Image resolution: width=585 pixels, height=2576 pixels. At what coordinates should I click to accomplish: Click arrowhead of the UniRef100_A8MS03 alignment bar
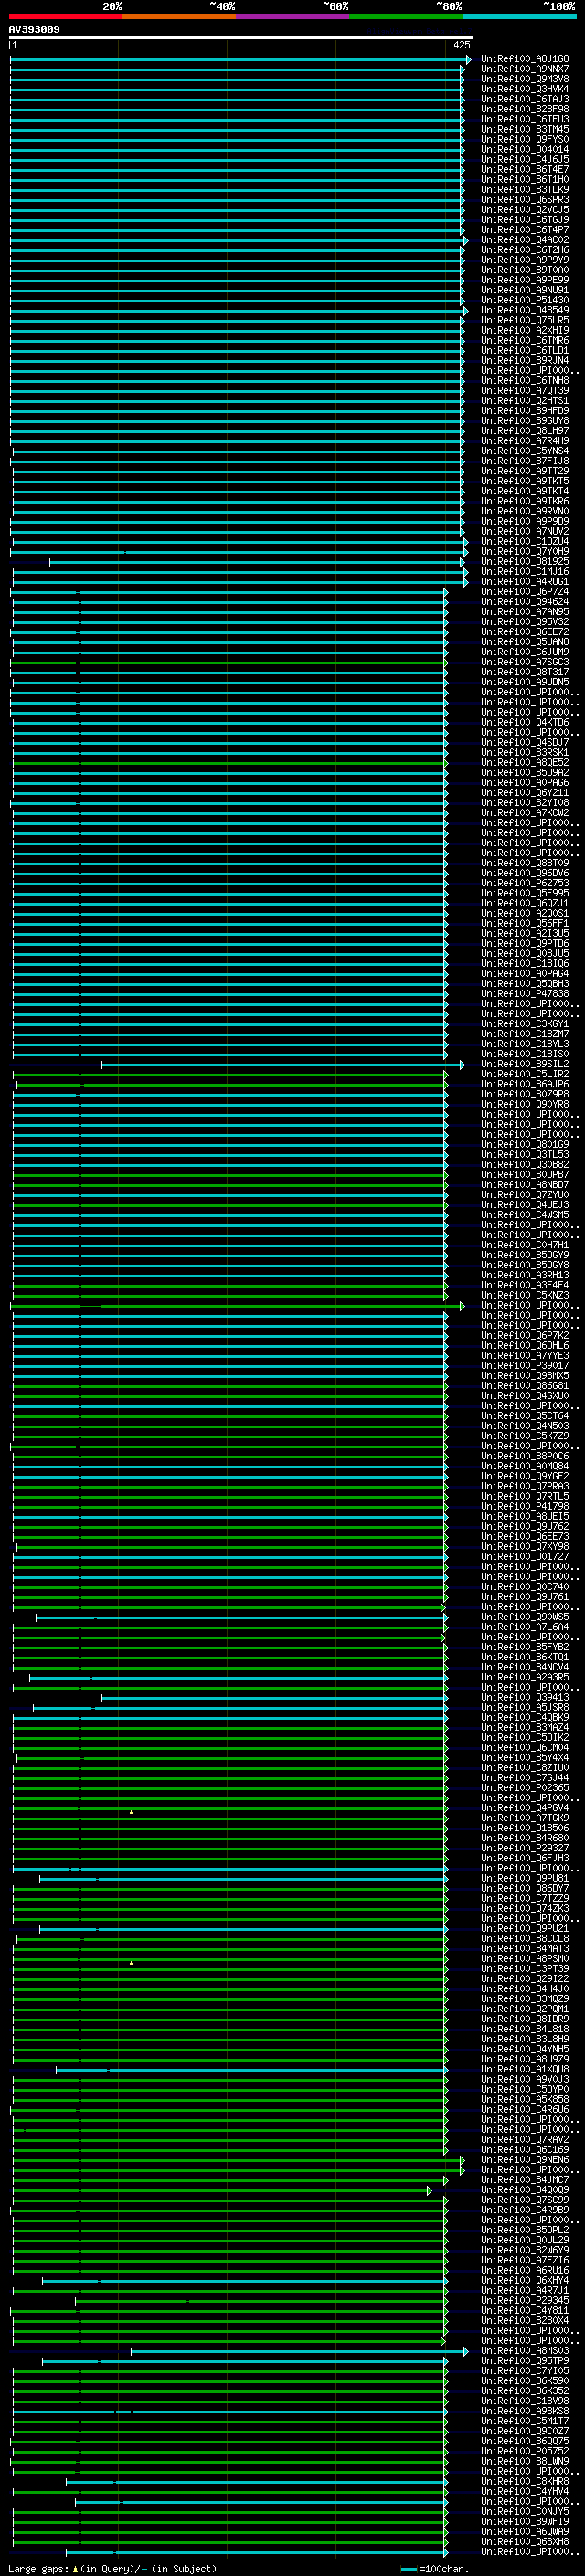[x=465, y=2351]
